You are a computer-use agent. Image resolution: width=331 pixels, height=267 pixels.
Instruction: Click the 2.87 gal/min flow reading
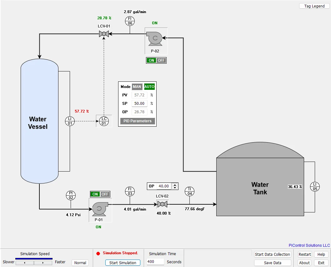point(135,12)
